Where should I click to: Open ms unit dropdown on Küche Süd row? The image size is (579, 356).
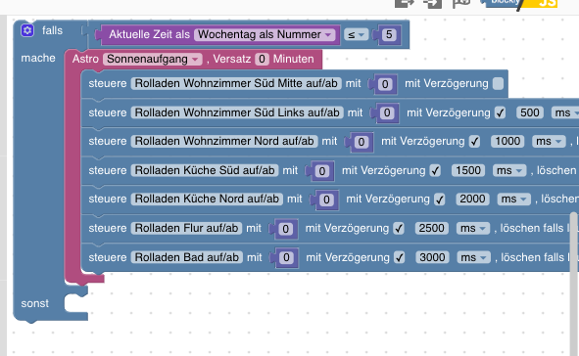(509, 170)
